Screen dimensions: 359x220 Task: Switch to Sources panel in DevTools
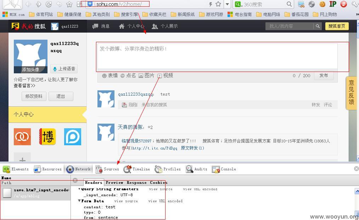tap(107, 169)
